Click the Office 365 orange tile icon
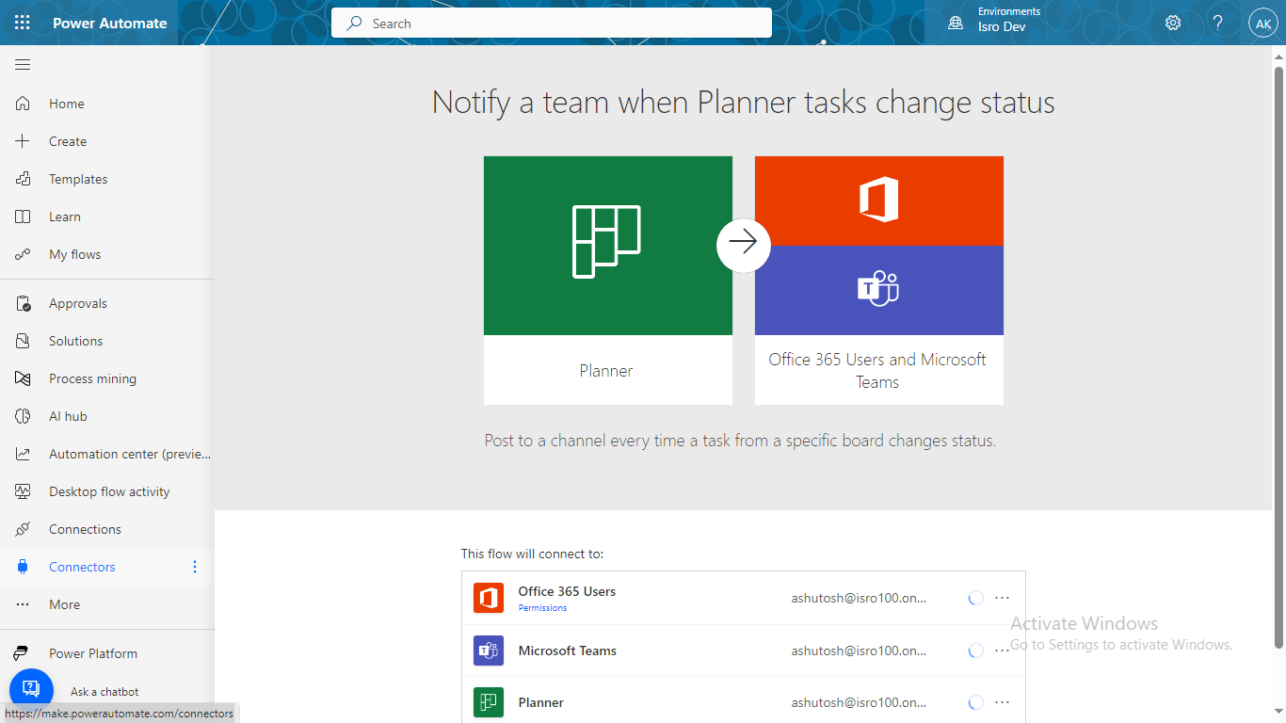1286x723 pixels. click(x=878, y=201)
